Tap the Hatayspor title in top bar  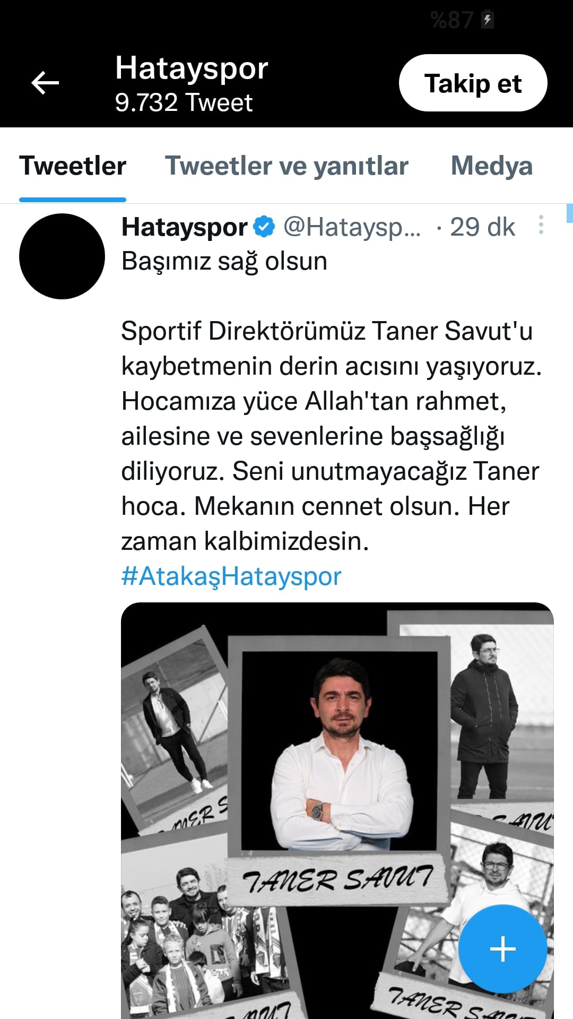[192, 68]
